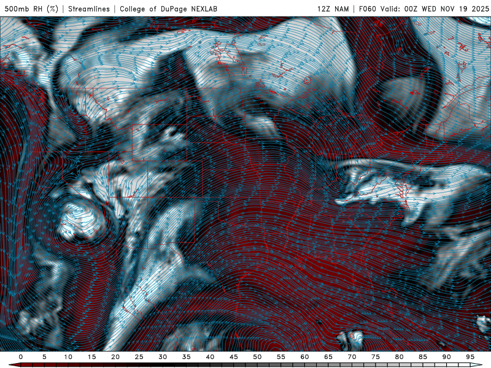Click the left arrow end of colorbar
The width and height of the screenshot is (491, 368).
tap(14, 365)
